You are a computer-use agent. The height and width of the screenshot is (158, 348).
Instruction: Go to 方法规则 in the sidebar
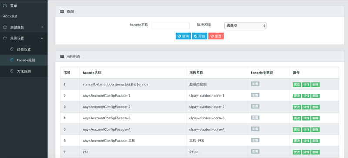24,71
